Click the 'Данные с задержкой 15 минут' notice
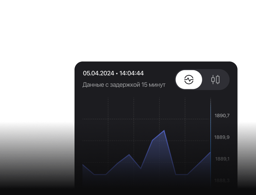 tap(124, 85)
